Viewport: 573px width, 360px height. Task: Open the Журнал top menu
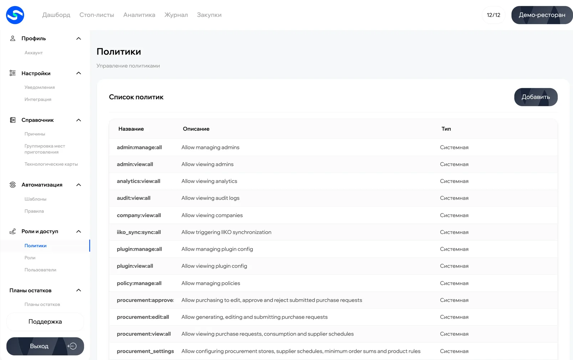click(x=176, y=15)
